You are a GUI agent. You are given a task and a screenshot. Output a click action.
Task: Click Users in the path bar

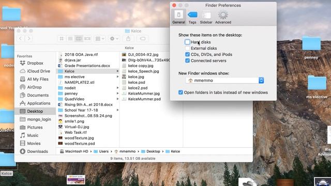101,151
